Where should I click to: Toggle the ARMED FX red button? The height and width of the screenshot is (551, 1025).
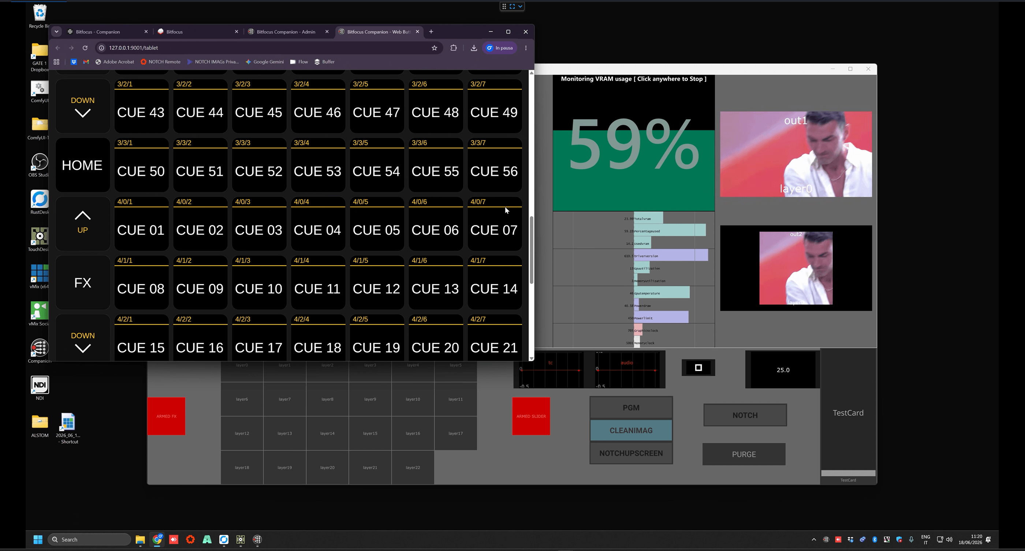[166, 416]
